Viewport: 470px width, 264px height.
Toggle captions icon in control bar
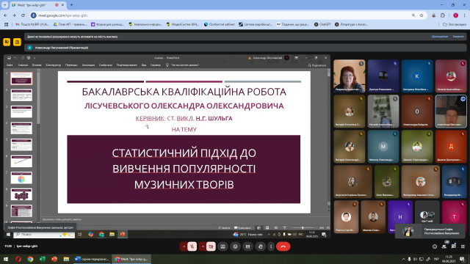pyautogui.click(x=247, y=246)
